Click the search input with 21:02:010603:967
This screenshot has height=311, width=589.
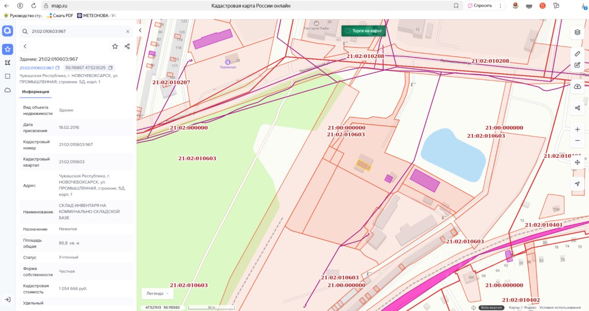(x=76, y=31)
